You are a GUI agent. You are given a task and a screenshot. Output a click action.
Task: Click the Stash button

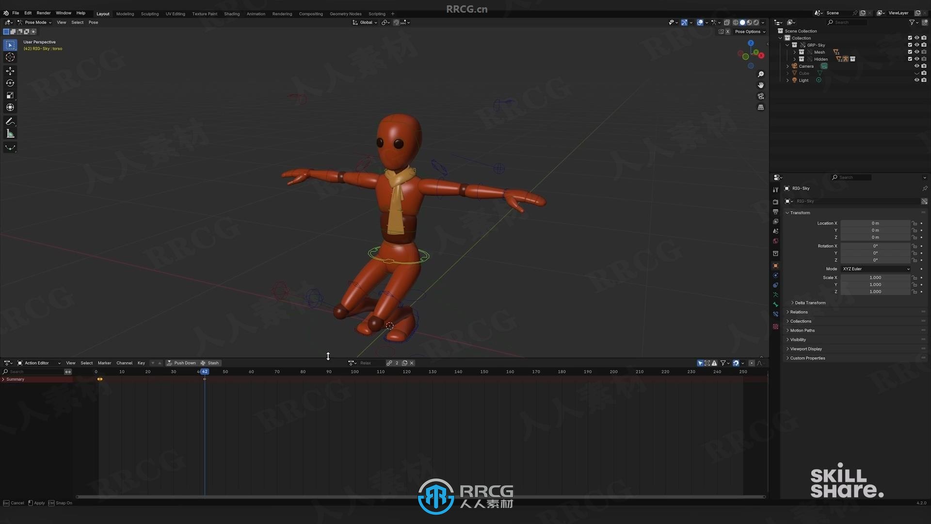pyautogui.click(x=209, y=363)
